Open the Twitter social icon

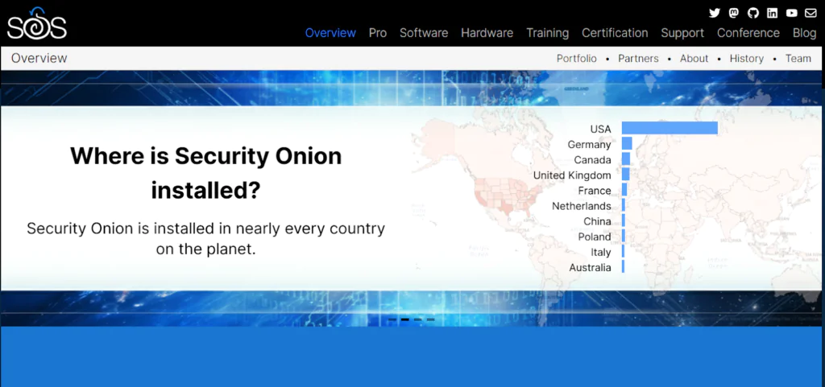tap(714, 13)
